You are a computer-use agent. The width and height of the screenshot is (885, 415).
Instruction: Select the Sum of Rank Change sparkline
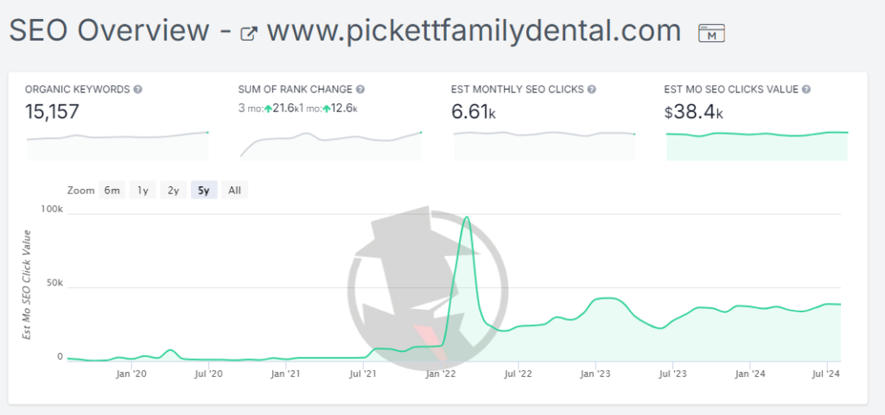point(330,143)
